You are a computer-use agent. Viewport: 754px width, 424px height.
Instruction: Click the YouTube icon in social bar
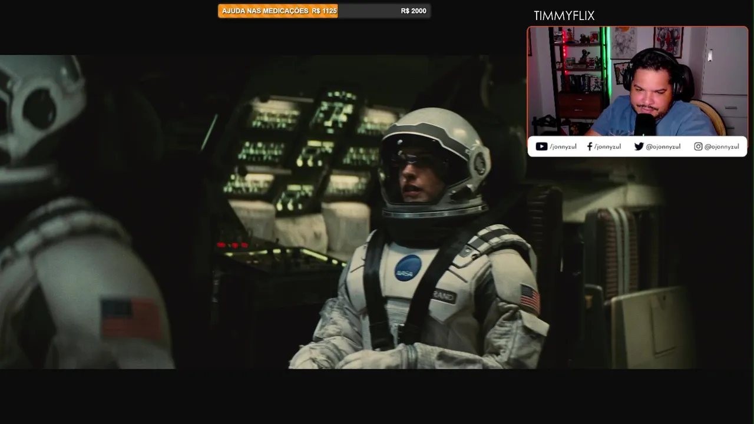pyautogui.click(x=541, y=147)
